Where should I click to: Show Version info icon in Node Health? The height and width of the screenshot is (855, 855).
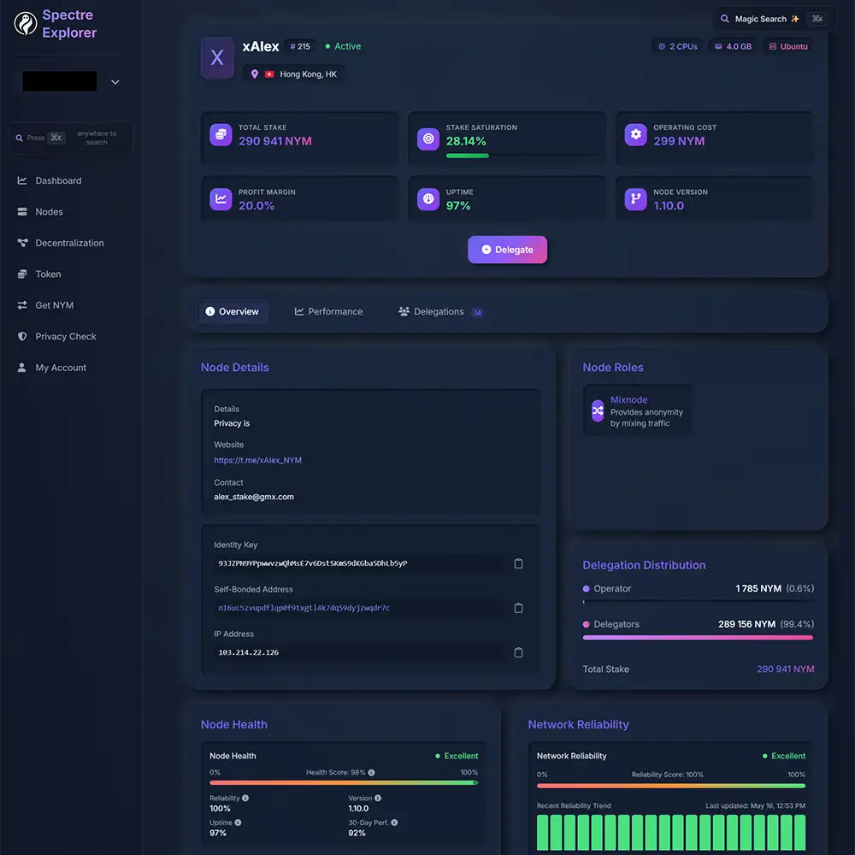[378, 799]
